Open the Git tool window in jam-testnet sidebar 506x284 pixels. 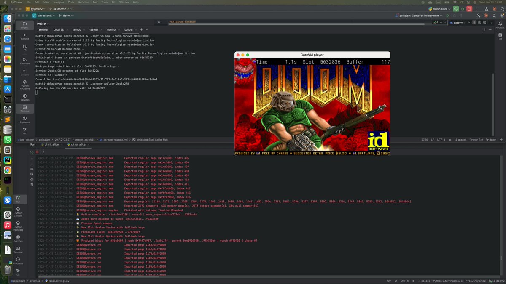coord(24,131)
